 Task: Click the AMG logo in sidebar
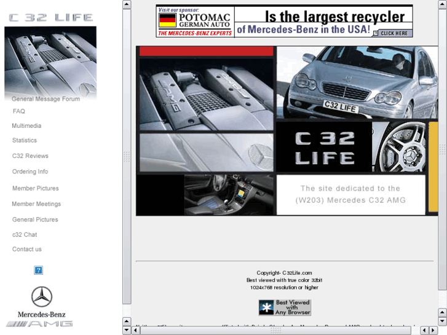pos(39,324)
